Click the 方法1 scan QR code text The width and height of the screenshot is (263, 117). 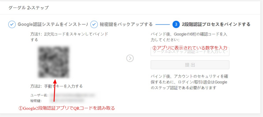69,37
